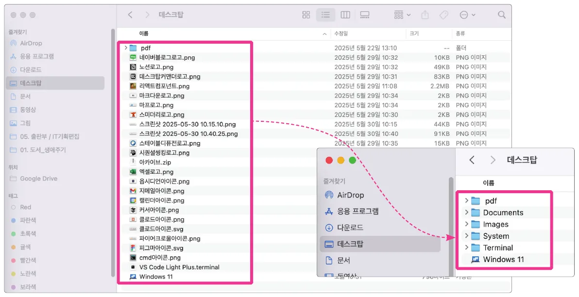Go forward in the large Finder window
This screenshot has width=579, height=297.
pyautogui.click(x=147, y=15)
